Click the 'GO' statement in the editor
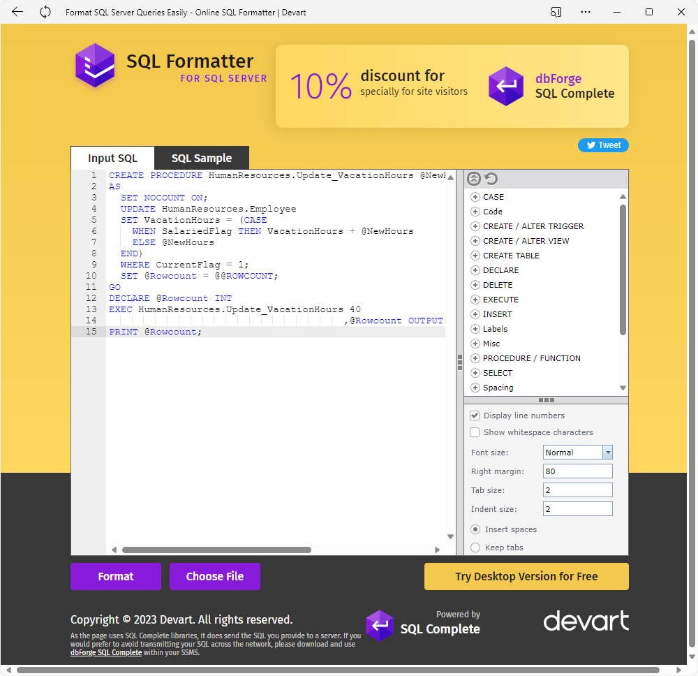Screen dimensions: 698x676 115,287
